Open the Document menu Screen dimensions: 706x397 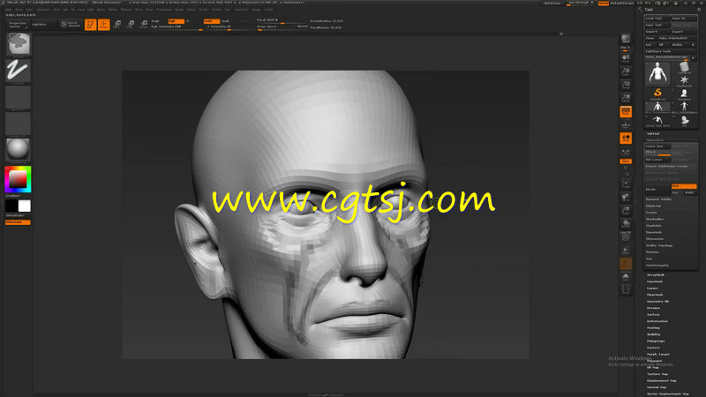coord(42,10)
